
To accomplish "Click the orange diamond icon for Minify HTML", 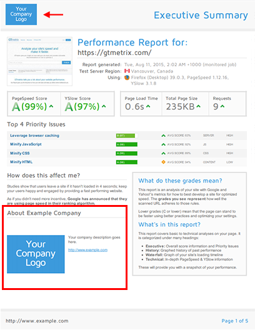I will pos(163,162).
